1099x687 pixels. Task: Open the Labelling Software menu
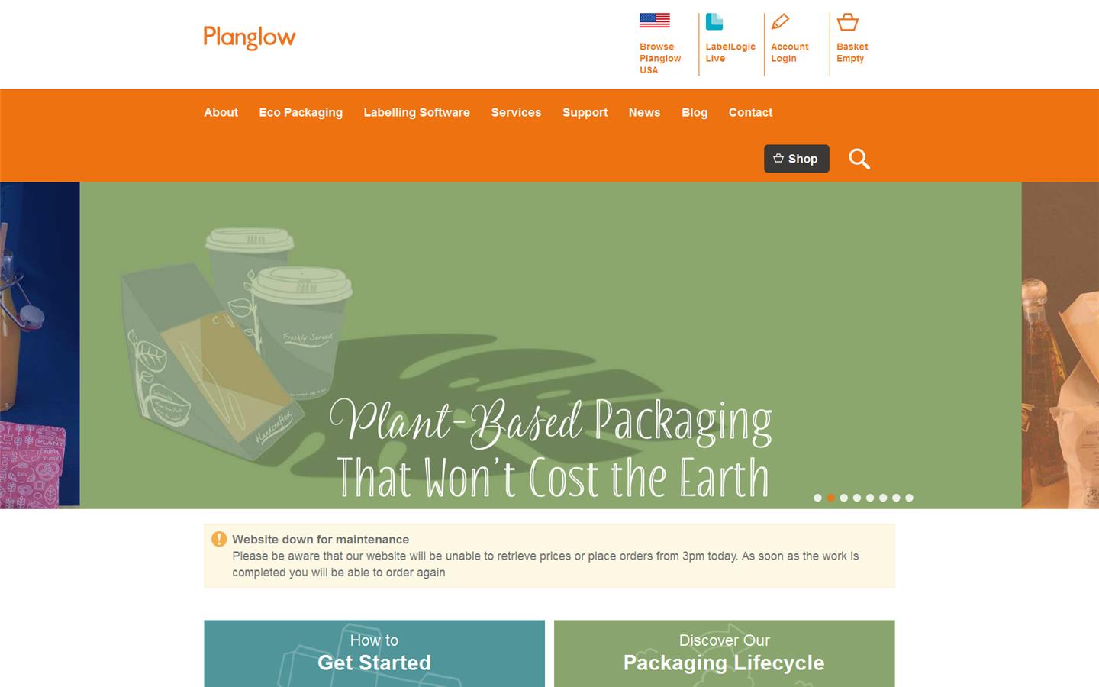click(417, 112)
